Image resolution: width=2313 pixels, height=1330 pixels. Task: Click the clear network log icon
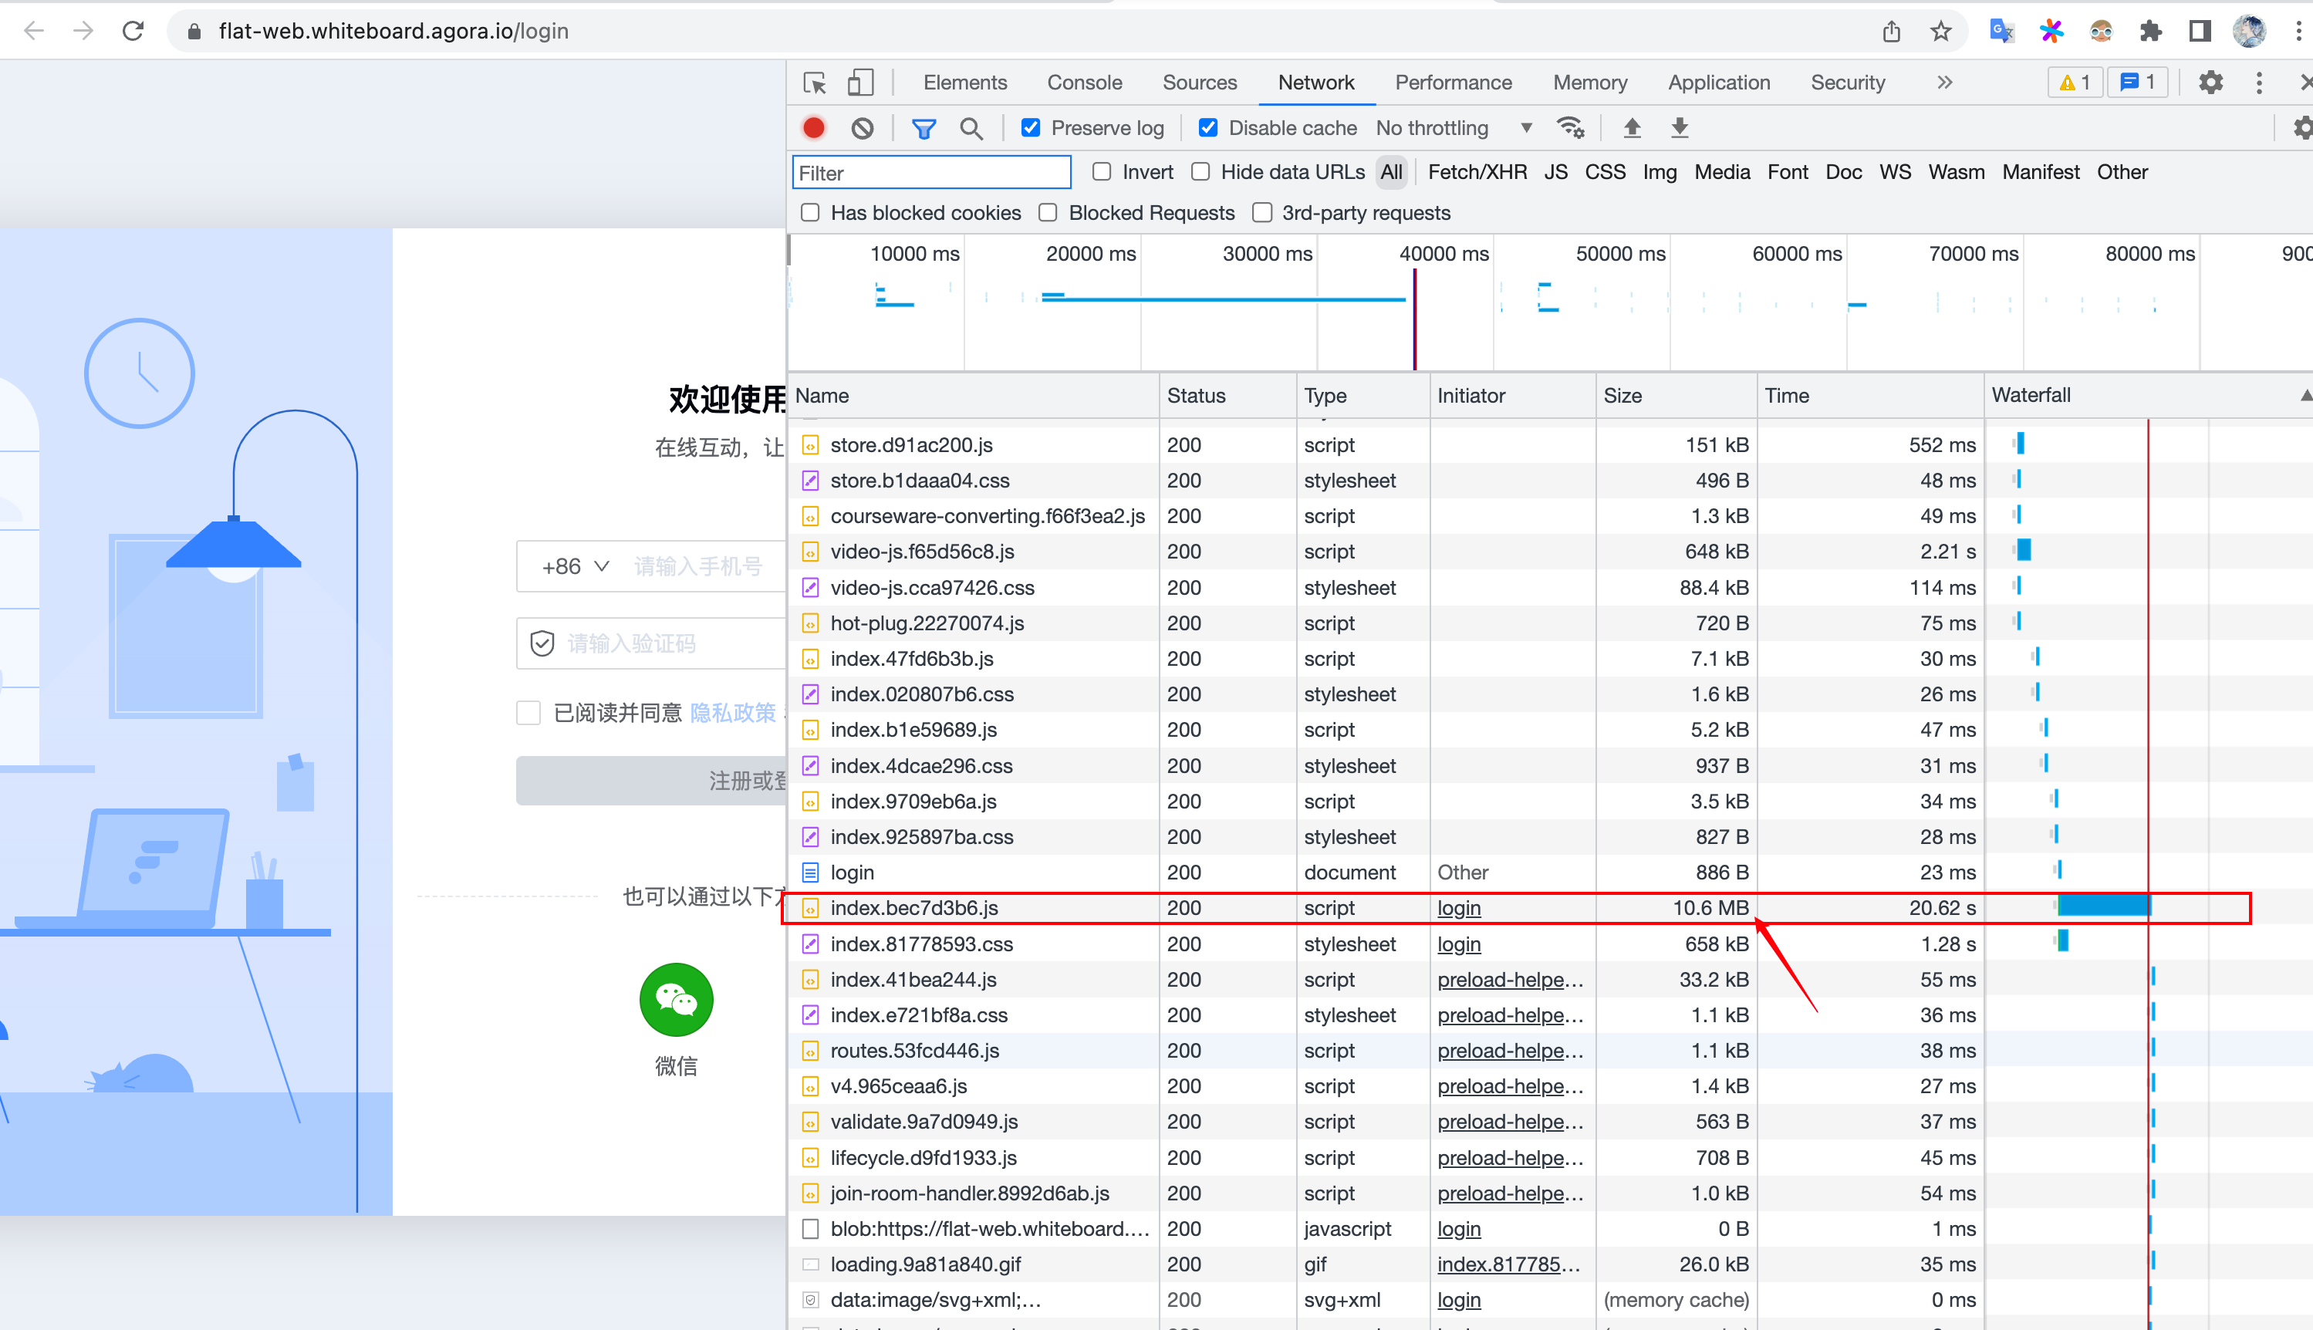862,128
